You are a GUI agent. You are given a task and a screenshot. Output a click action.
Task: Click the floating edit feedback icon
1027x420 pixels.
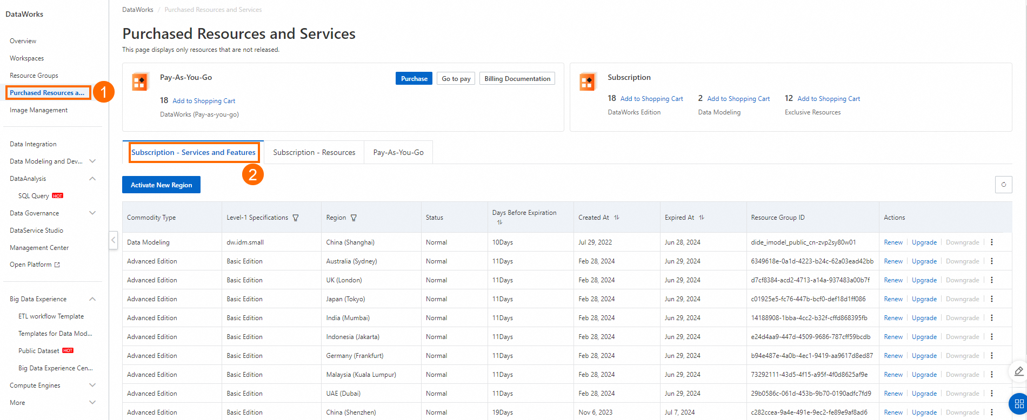tap(1018, 371)
